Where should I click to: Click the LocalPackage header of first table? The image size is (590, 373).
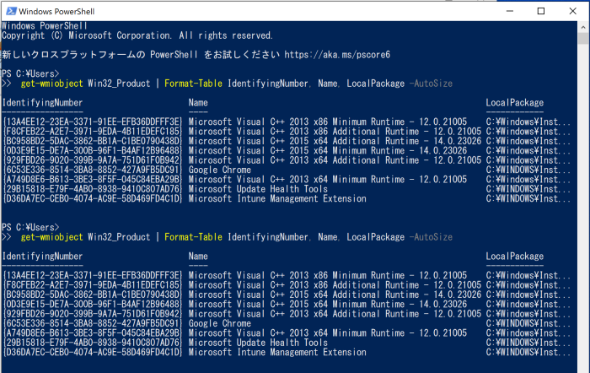[x=514, y=102]
